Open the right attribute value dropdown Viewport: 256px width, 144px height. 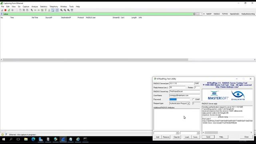point(198,133)
